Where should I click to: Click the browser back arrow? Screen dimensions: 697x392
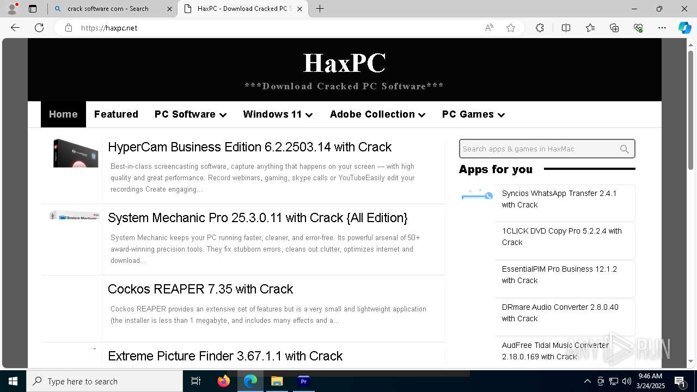[15, 28]
